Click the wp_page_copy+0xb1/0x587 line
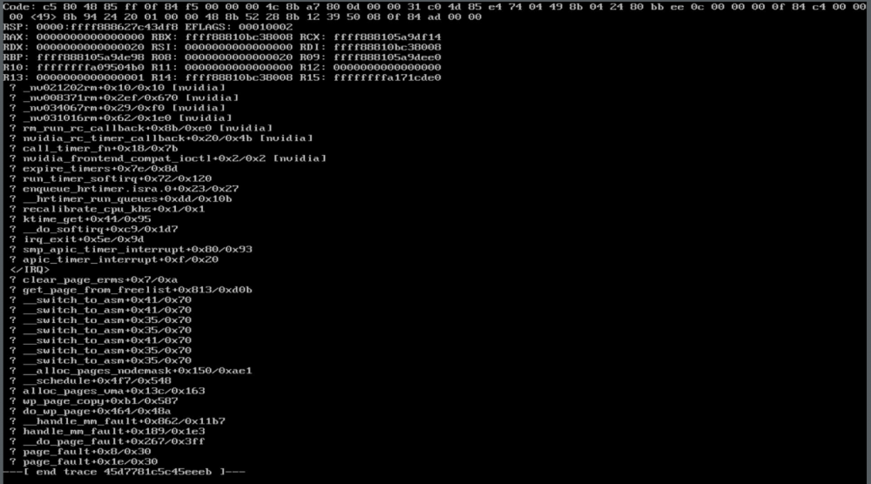The width and height of the screenshot is (871, 484). (x=94, y=400)
